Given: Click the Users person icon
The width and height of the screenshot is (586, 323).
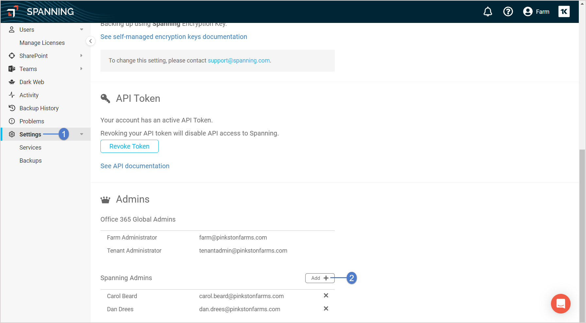Looking at the screenshot, I should tap(12, 29).
